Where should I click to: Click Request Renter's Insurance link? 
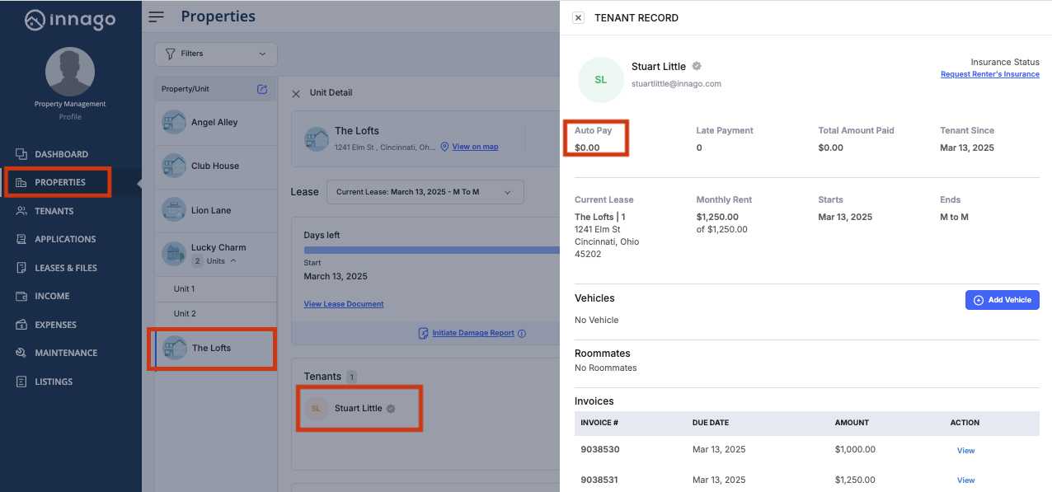(x=989, y=74)
